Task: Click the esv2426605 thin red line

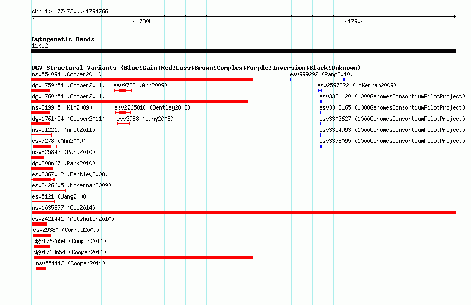Action: point(48,191)
